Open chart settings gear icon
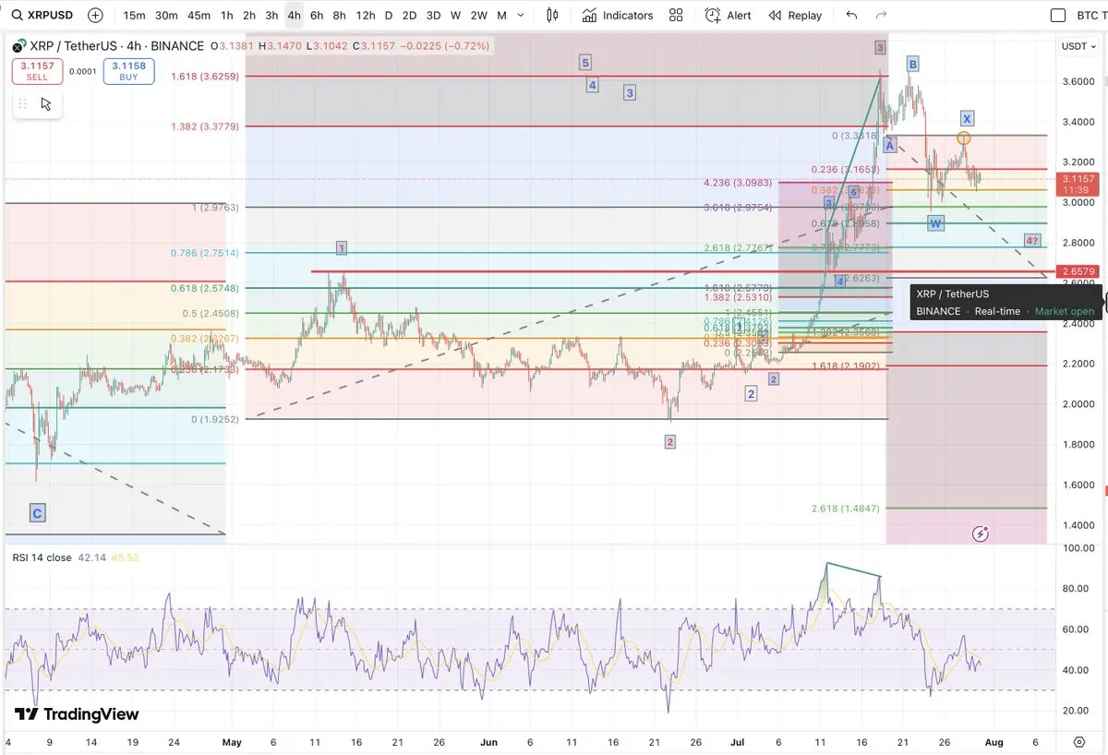1108x755 pixels. click(1079, 741)
